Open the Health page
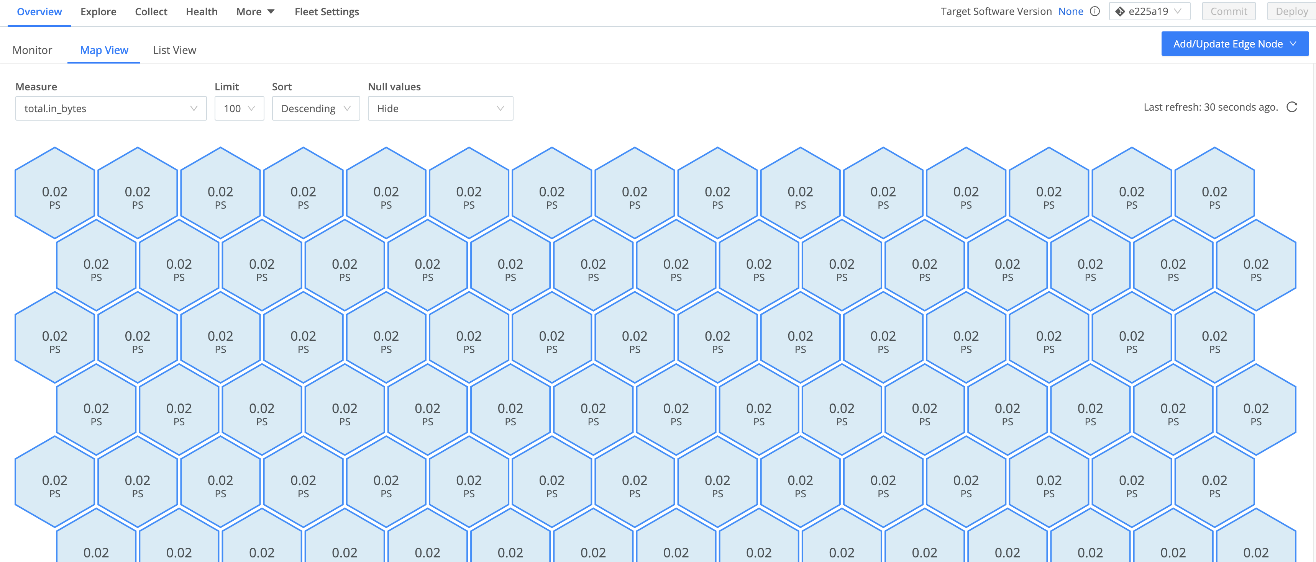 [x=201, y=11]
